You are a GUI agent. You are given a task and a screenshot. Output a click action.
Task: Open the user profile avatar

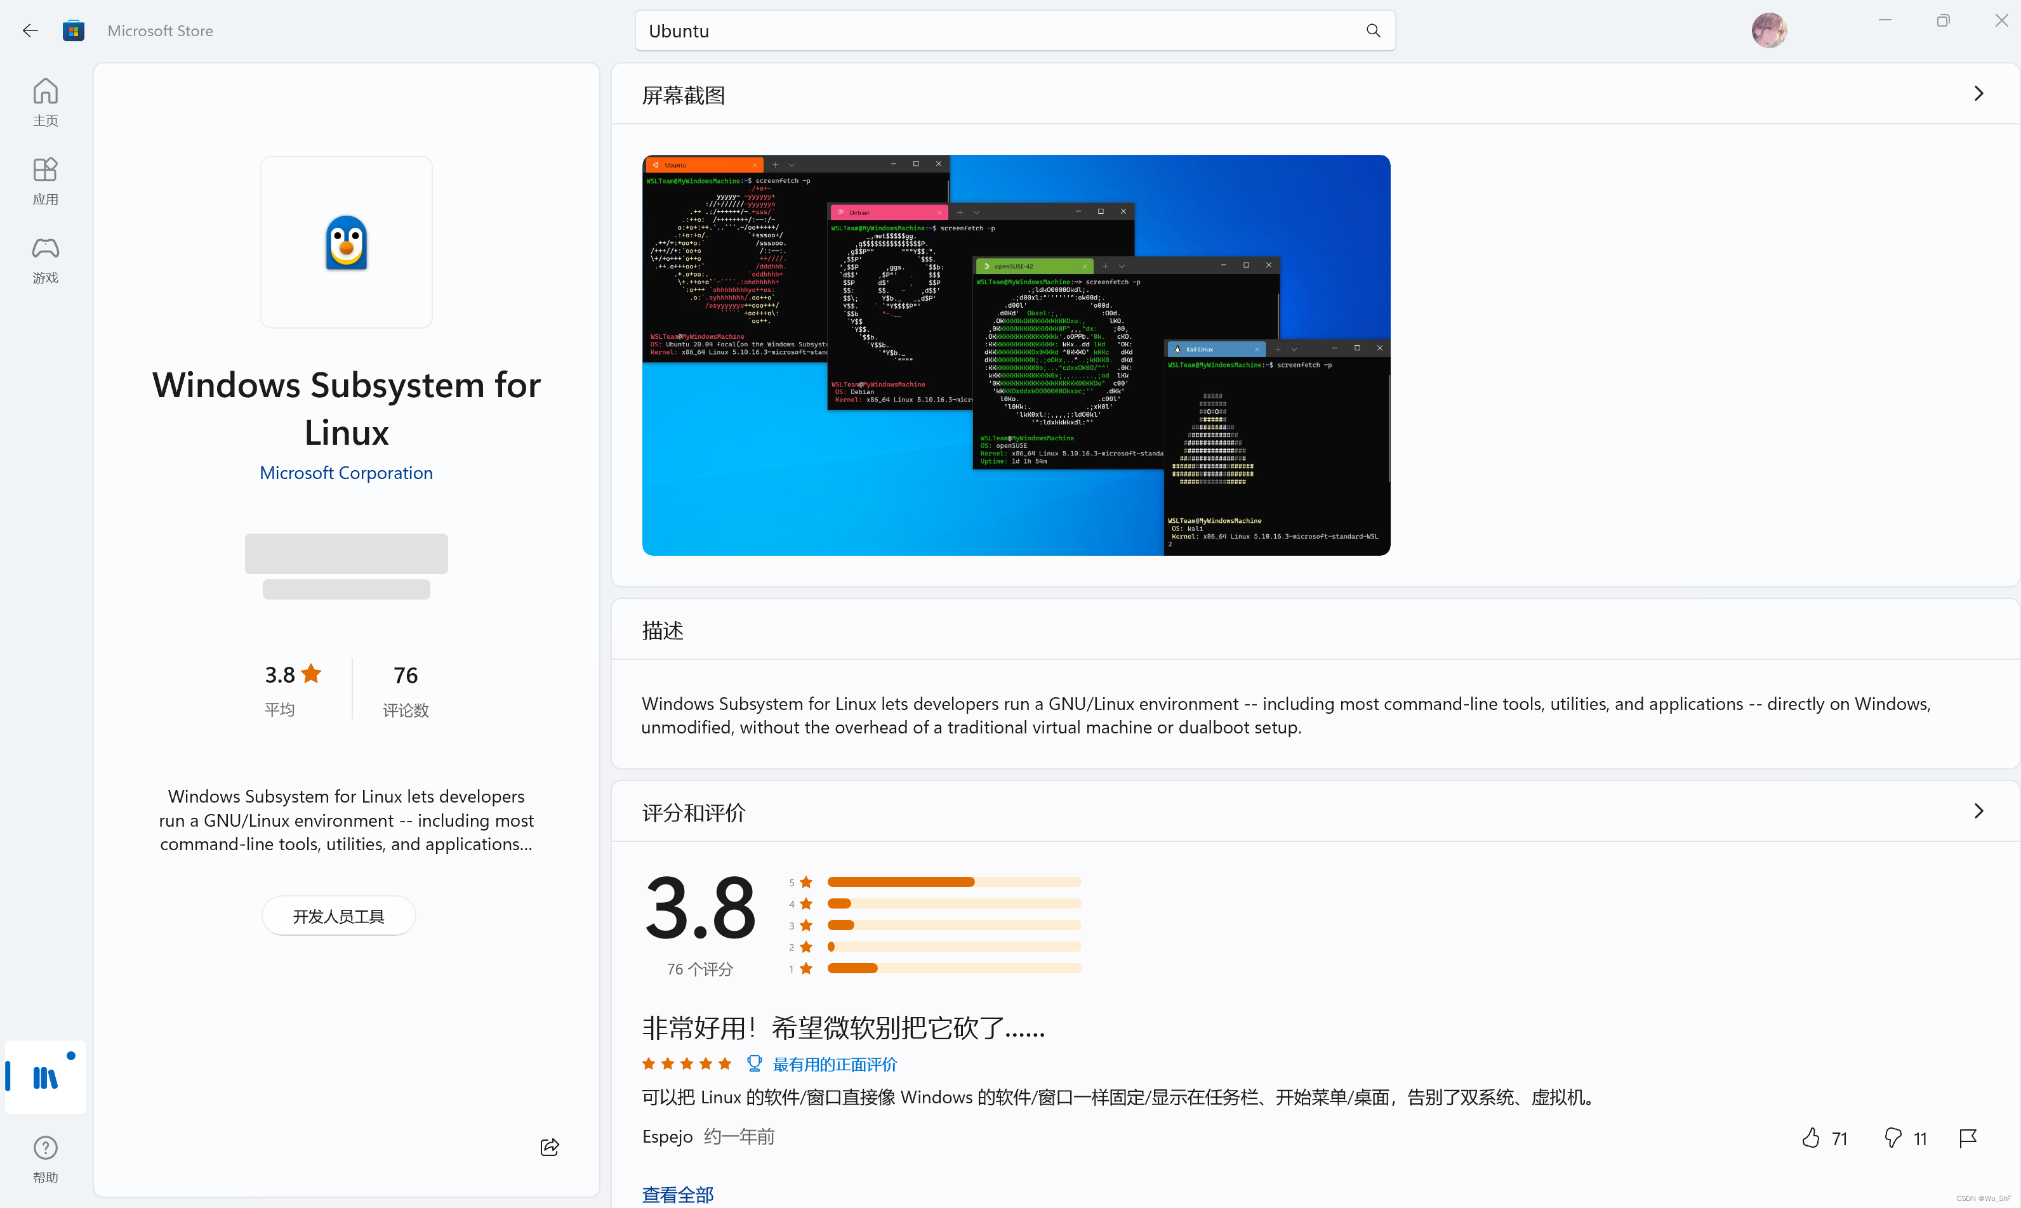coord(1768,31)
